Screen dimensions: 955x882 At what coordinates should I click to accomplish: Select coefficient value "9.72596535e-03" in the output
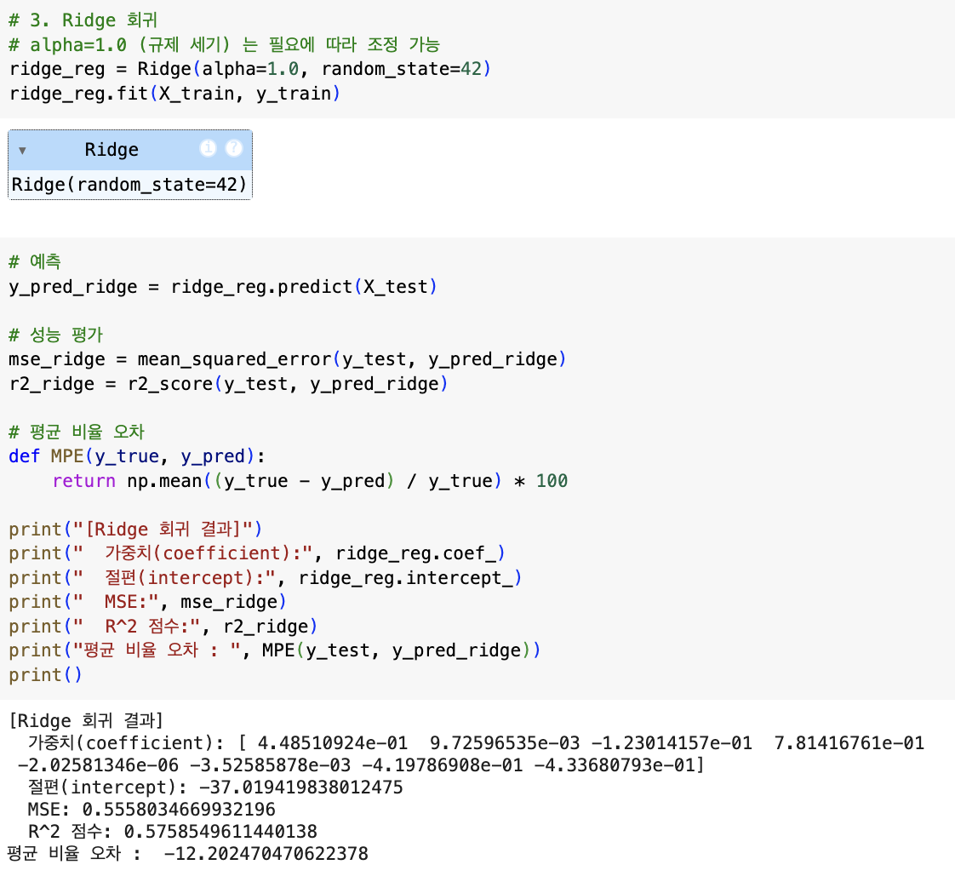(505, 743)
